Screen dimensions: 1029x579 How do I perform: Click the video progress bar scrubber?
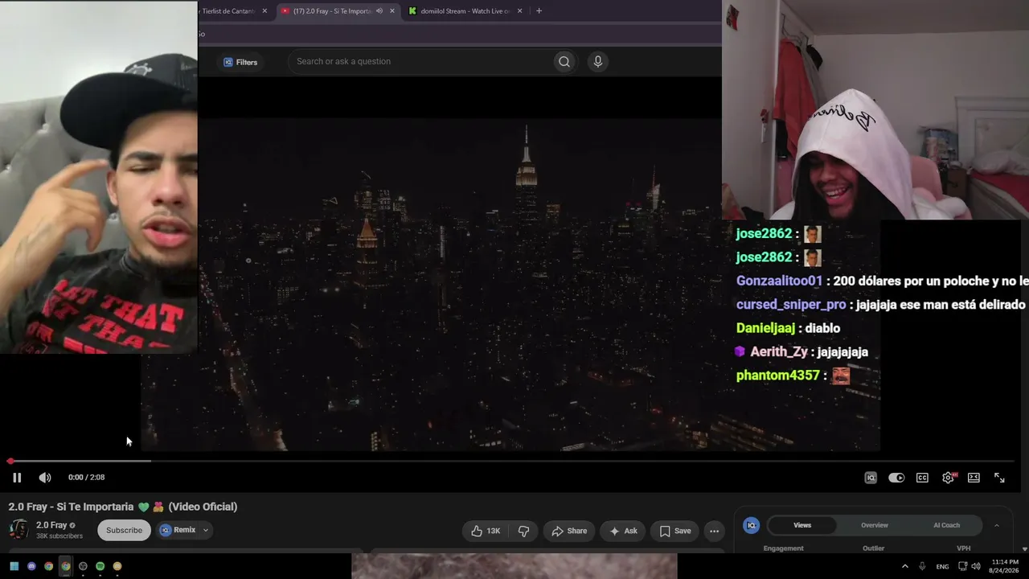(x=10, y=462)
